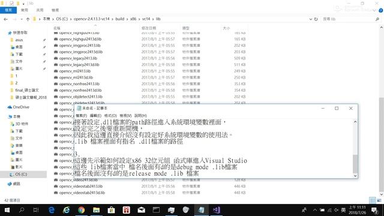Open the Action Center notifications
The image size is (384, 216).
pos(374,210)
